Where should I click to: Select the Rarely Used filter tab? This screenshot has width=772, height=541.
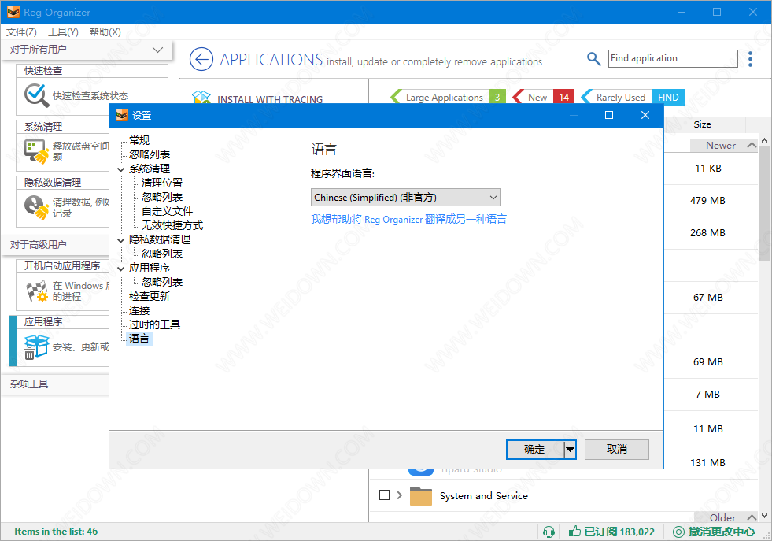point(617,97)
